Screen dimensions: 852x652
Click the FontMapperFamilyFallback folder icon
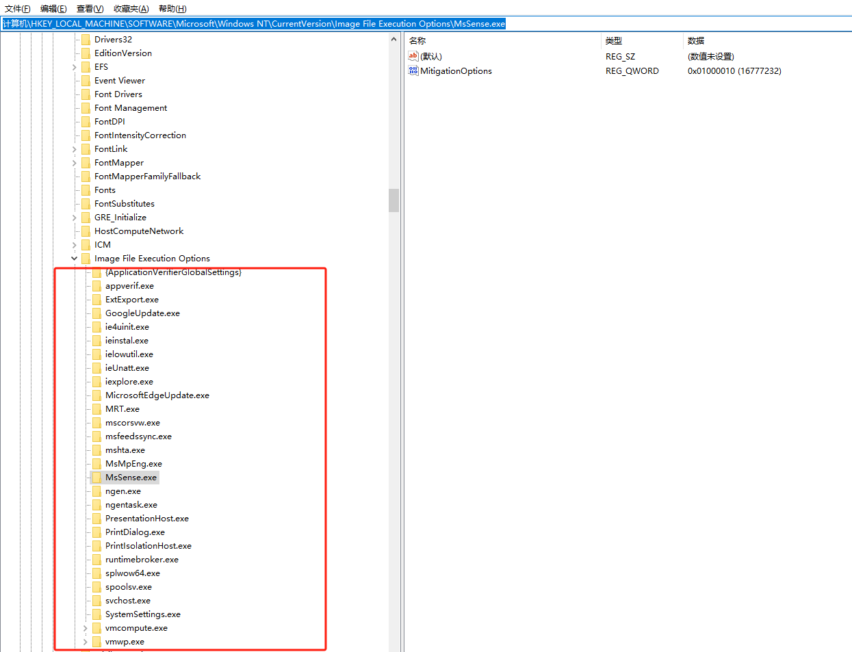pyautogui.click(x=86, y=176)
